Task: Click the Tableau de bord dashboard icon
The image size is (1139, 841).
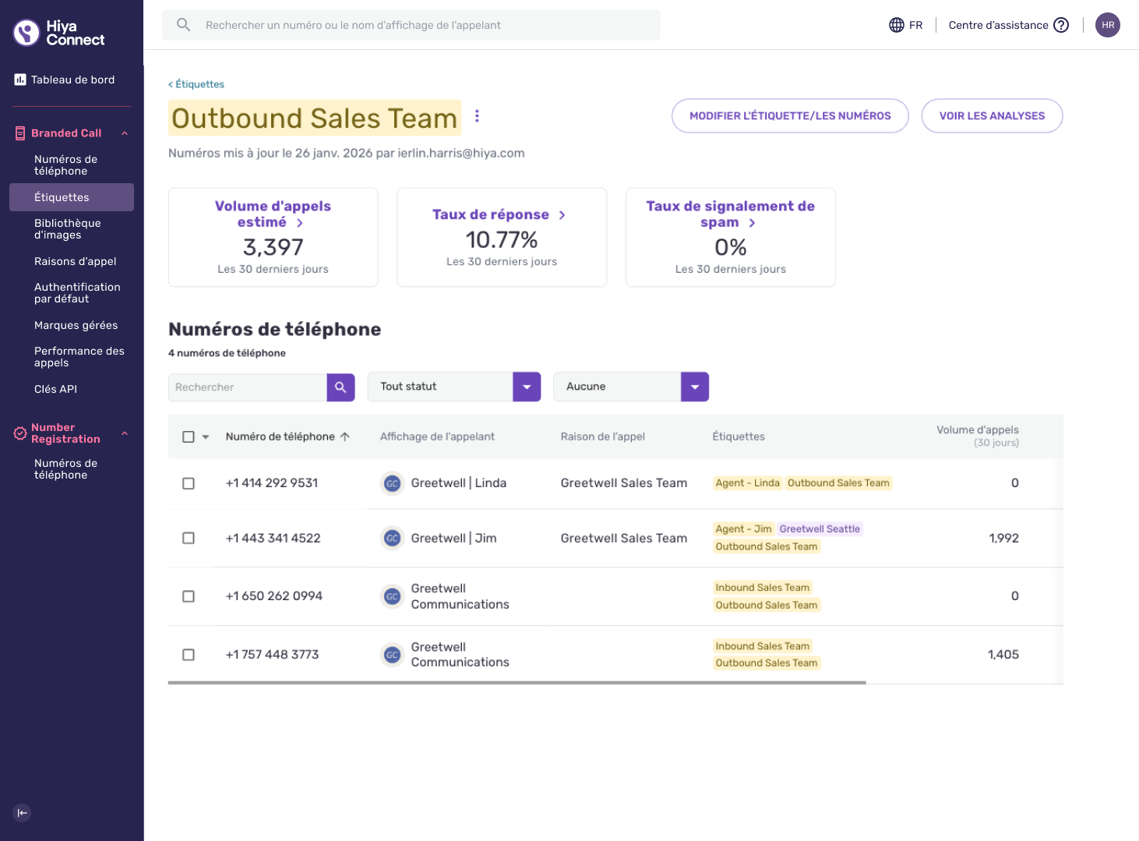Action: (20, 80)
